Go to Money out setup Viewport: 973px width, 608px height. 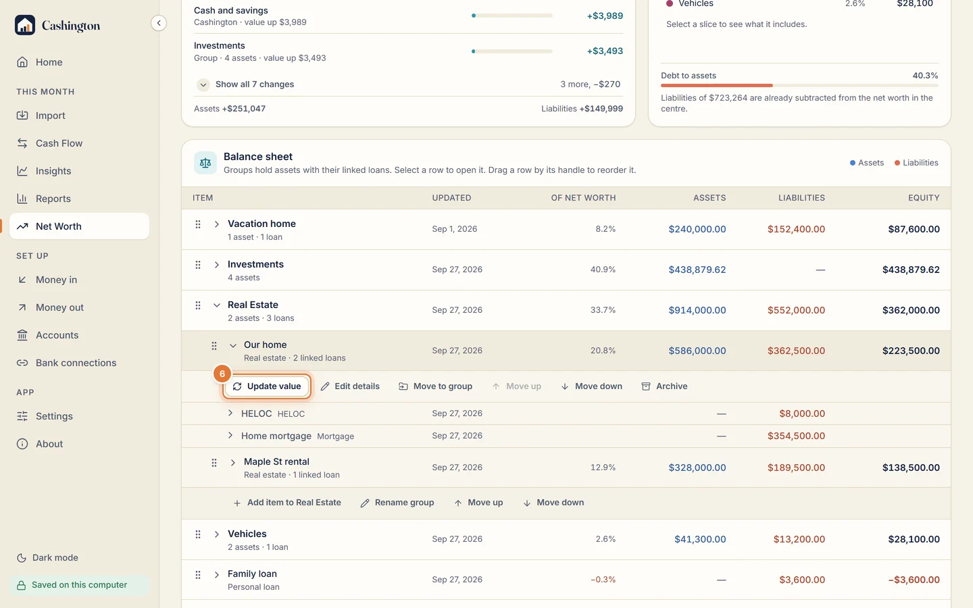(x=80, y=307)
